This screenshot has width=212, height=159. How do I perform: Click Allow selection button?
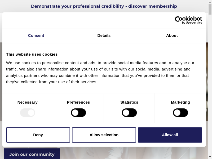pos(104,135)
